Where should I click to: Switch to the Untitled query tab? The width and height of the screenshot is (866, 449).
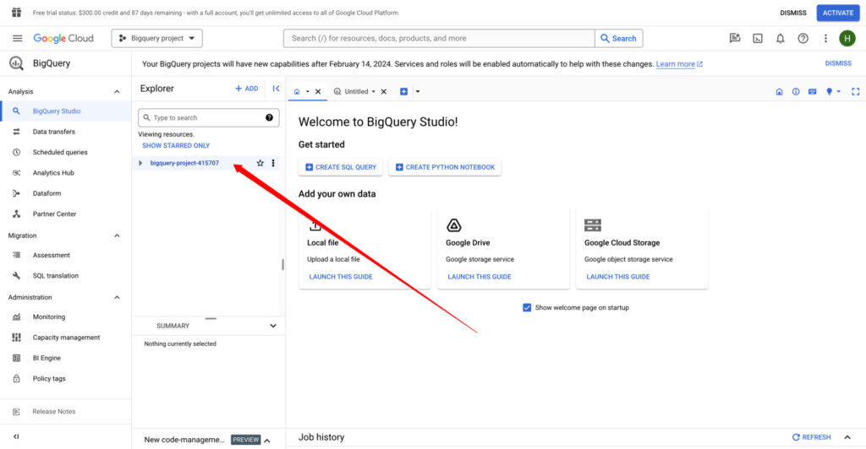point(355,91)
